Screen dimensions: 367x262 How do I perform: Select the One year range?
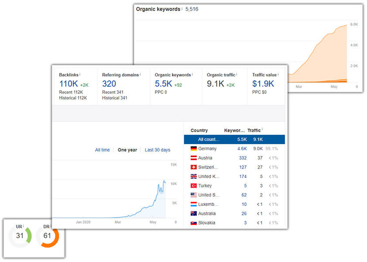(x=127, y=150)
